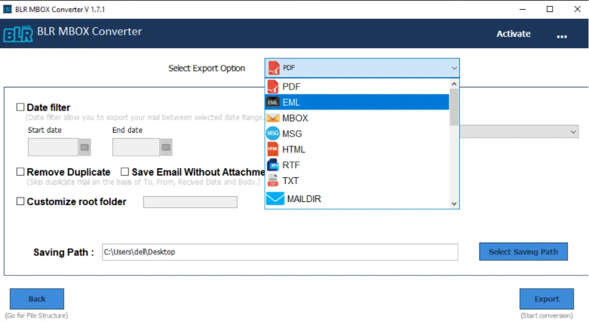Open the Start date calendar picker
This screenshot has width=589, height=322.
(x=84, y=147)
